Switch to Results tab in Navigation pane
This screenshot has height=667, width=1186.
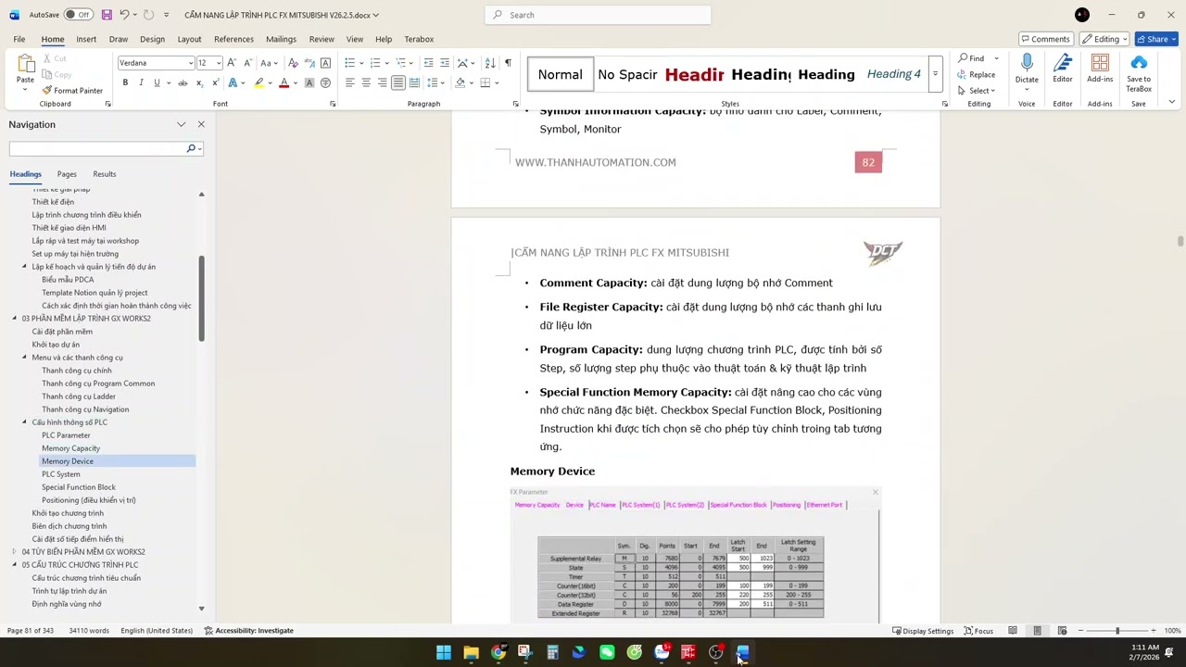pos(105,174)
